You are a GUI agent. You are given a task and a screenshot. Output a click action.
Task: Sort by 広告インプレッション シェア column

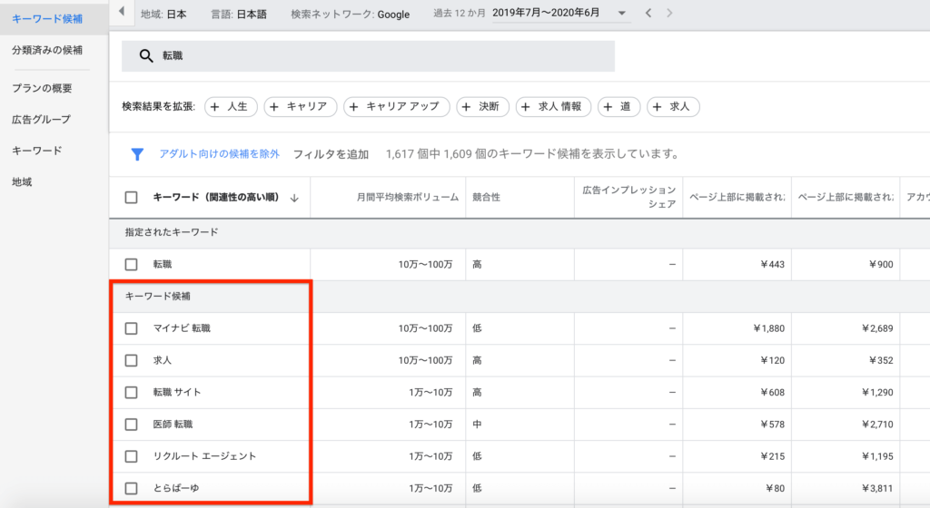(628, 197)
